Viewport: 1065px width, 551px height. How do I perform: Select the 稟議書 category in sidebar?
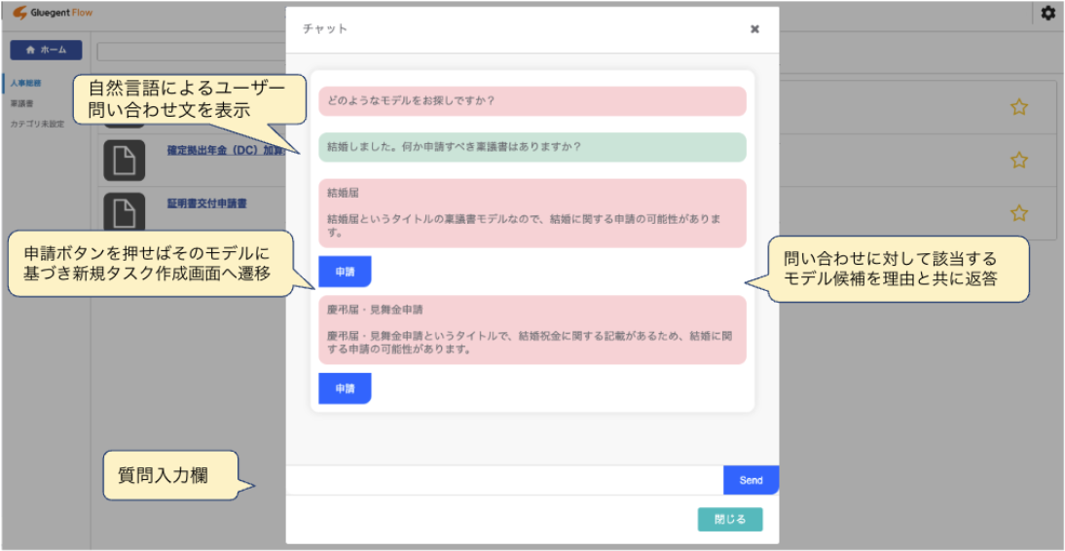21,103
